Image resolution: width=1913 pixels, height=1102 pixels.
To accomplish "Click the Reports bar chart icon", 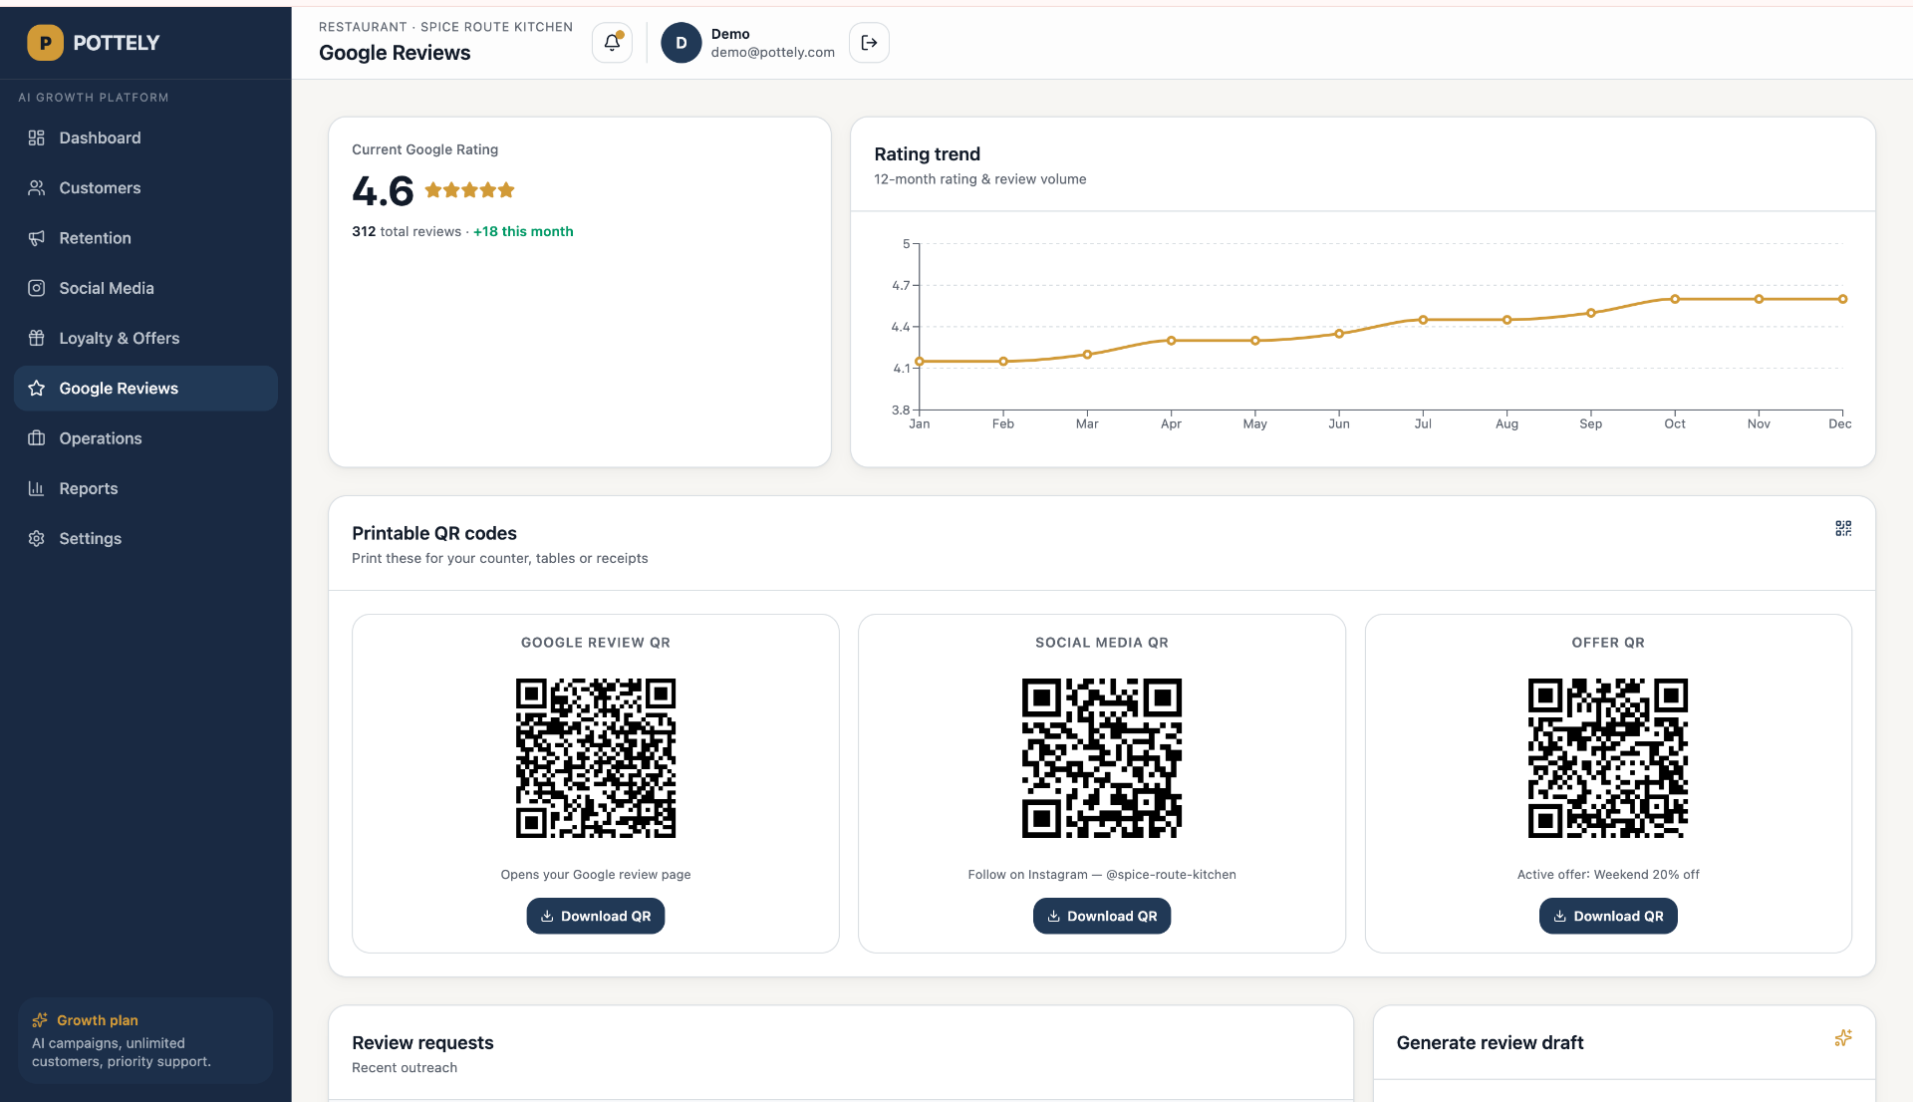I will pos(37,488).
